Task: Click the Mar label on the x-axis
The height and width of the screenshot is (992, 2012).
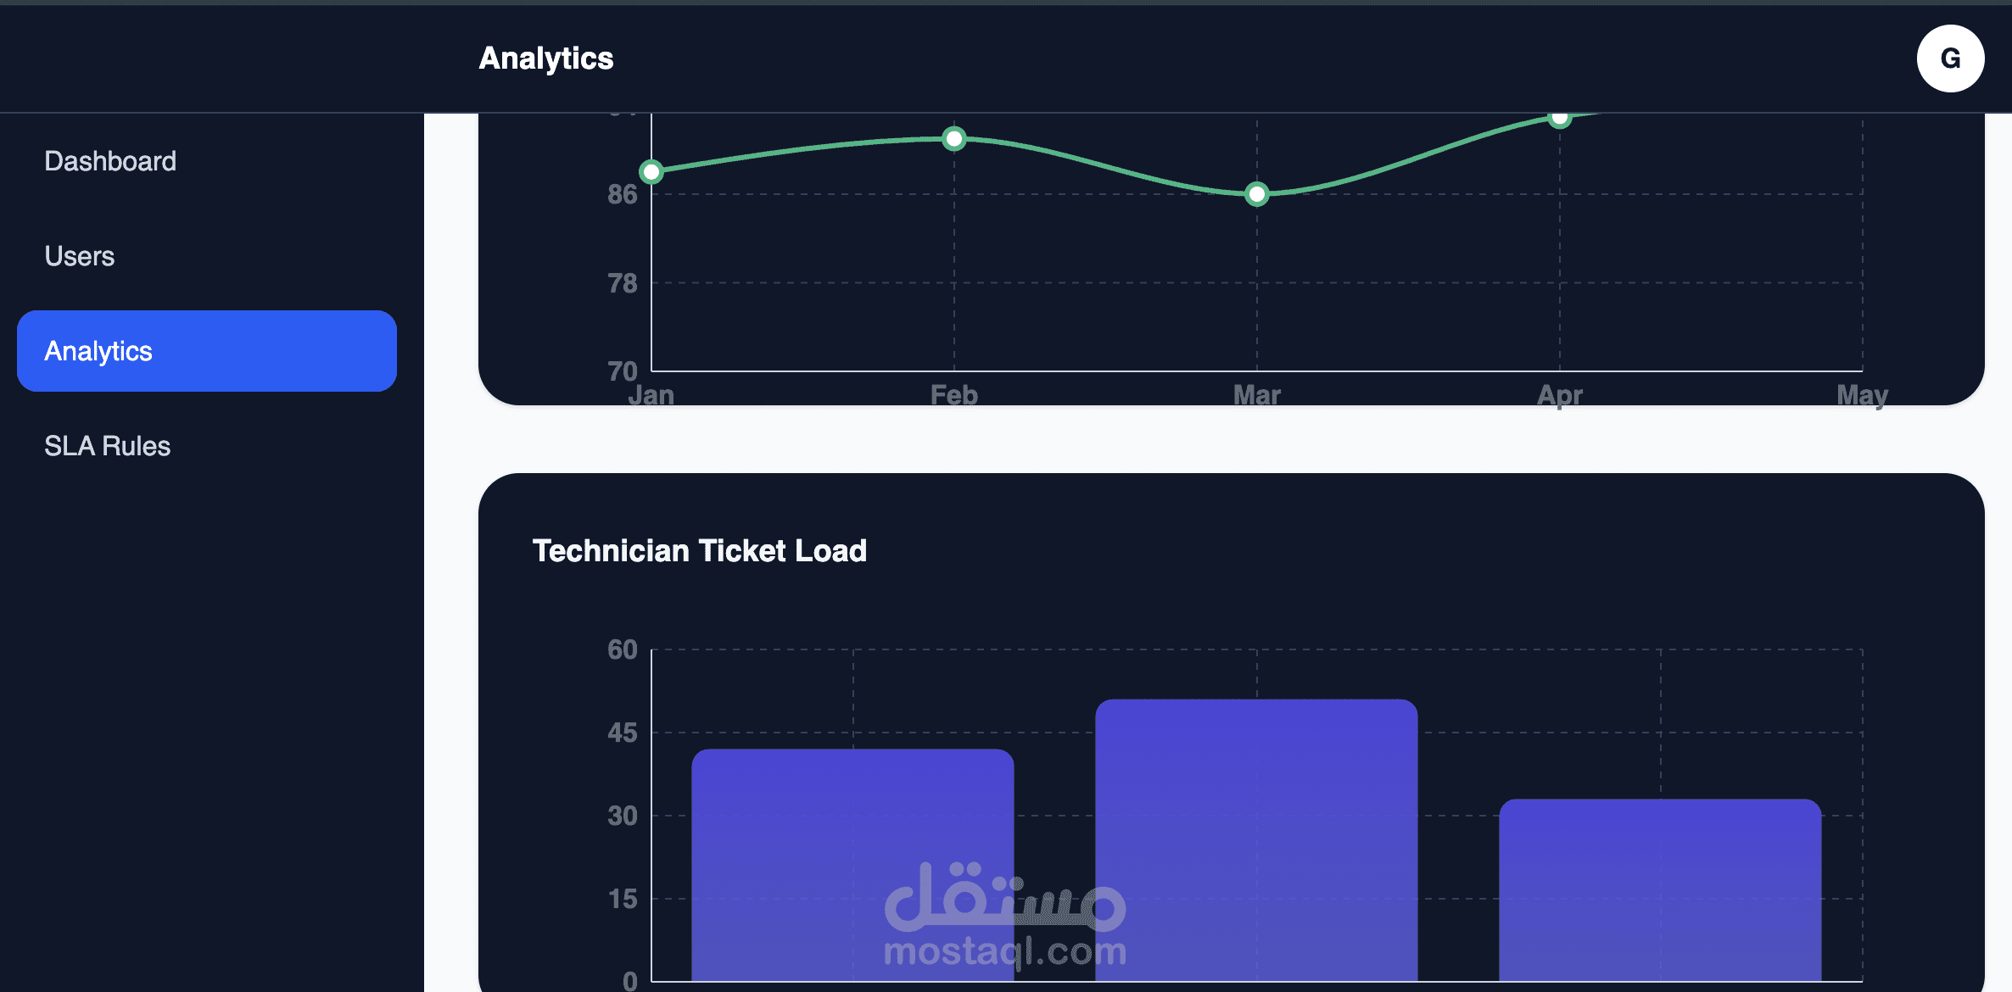Action: point(1257,395)
